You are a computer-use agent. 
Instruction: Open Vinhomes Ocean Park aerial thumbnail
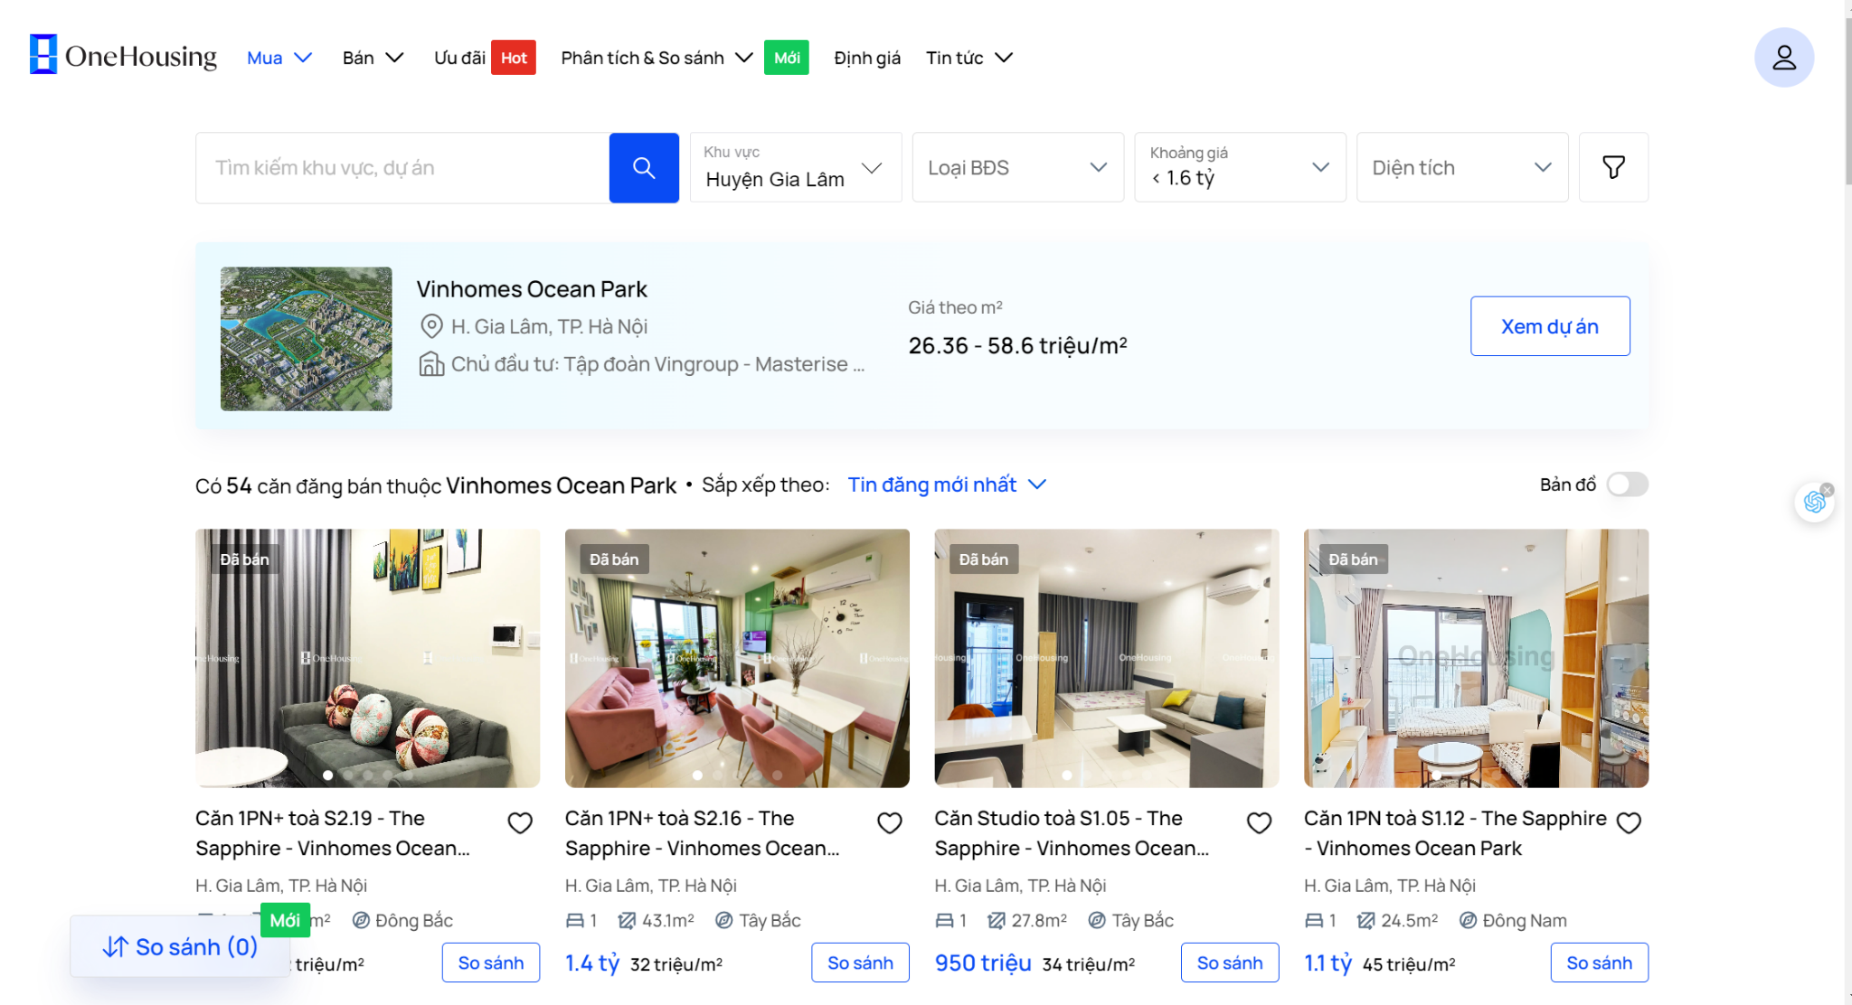pyautogui.click(x=307, y=339)
